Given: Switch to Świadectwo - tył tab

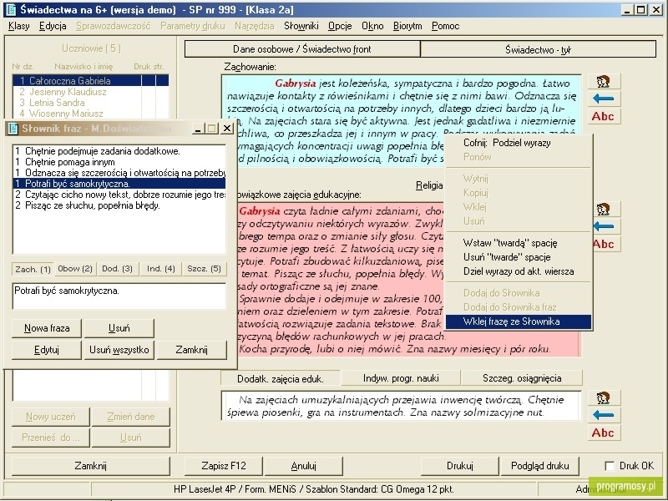Looking at the screenshot, I should pos(538,49).
